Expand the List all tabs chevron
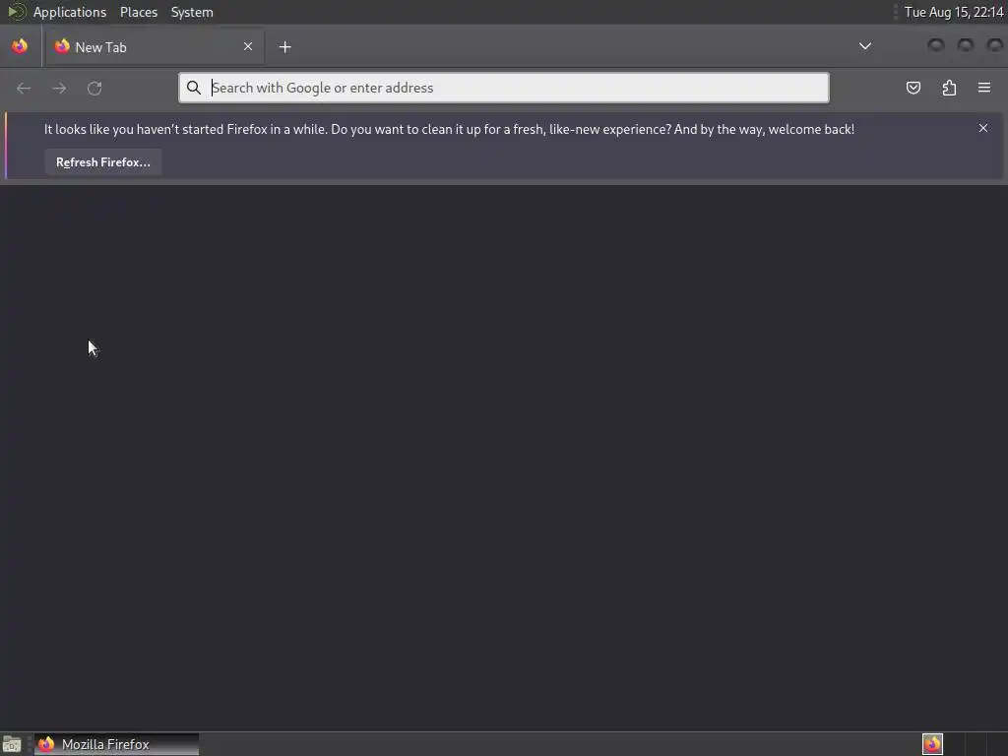 [x=865, y=46]
